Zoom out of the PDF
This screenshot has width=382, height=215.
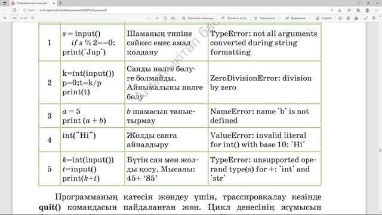point(149,18)
